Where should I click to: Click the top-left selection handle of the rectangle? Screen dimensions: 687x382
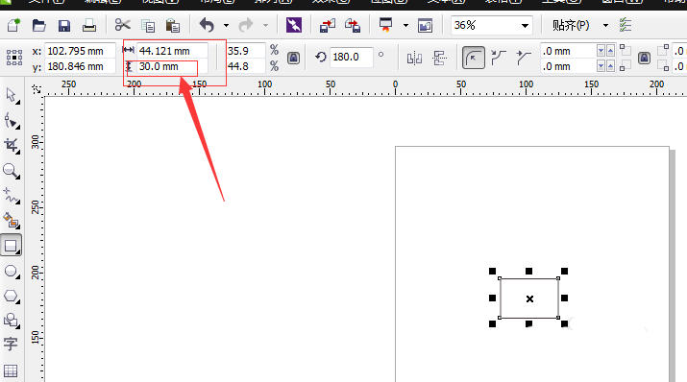(x=493, y=272)
